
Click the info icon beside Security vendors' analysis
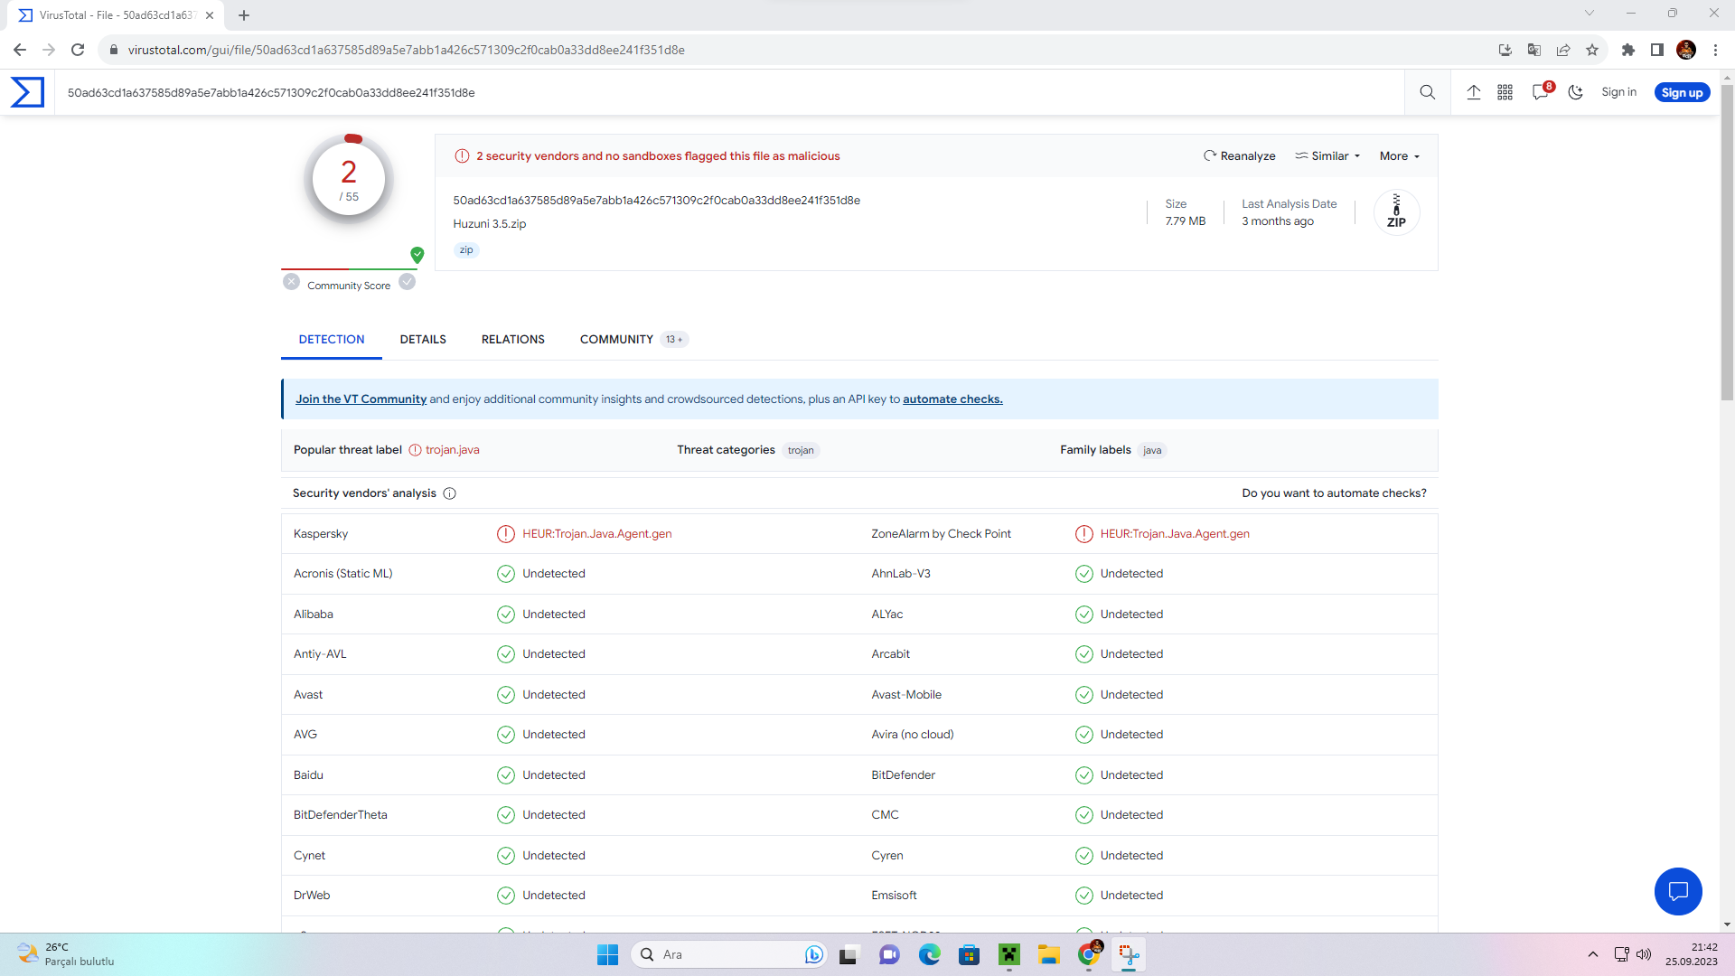pyautogui.click(x=450, y=493)
